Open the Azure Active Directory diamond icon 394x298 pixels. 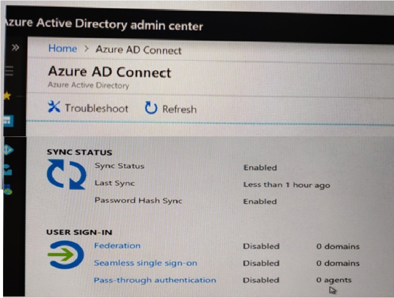9,150
